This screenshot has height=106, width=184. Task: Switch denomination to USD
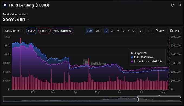[89, 31]
